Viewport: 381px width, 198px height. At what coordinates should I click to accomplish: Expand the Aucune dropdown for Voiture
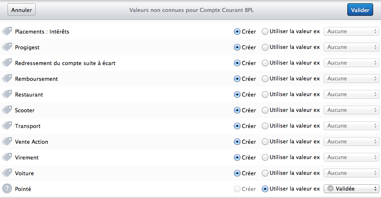pyautogui.click(x=352, y=173)
